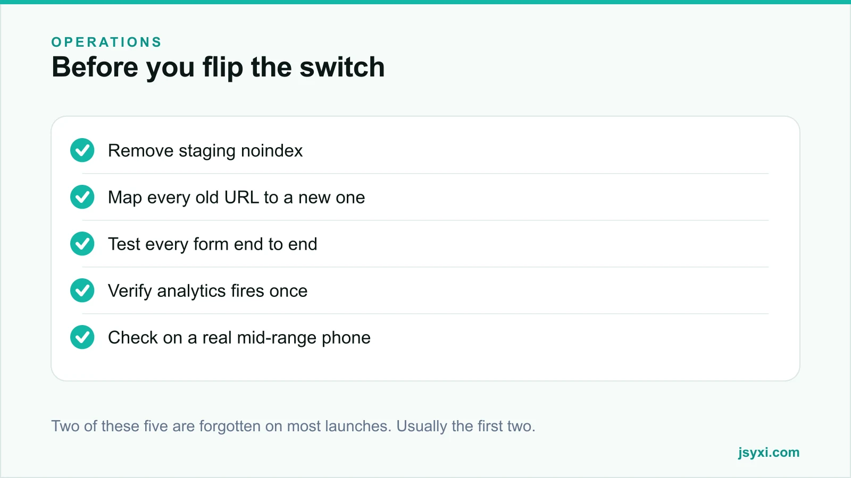This screenshot has width=851, height=478.
Task: Click checkmark icon next to Test every form
Action: click(x=82, y=244)
